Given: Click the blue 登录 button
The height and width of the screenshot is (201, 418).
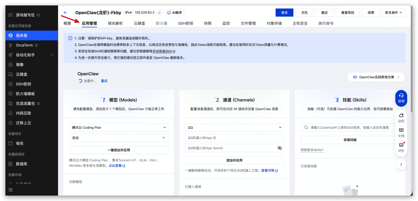Looking at the screenshot, I should [284, 12].
